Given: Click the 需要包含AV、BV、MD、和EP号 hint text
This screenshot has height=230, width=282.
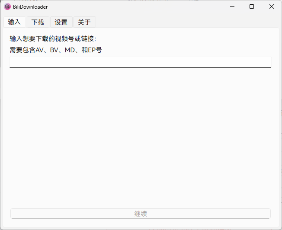Looking at the screenshot, I should point(56,50).
